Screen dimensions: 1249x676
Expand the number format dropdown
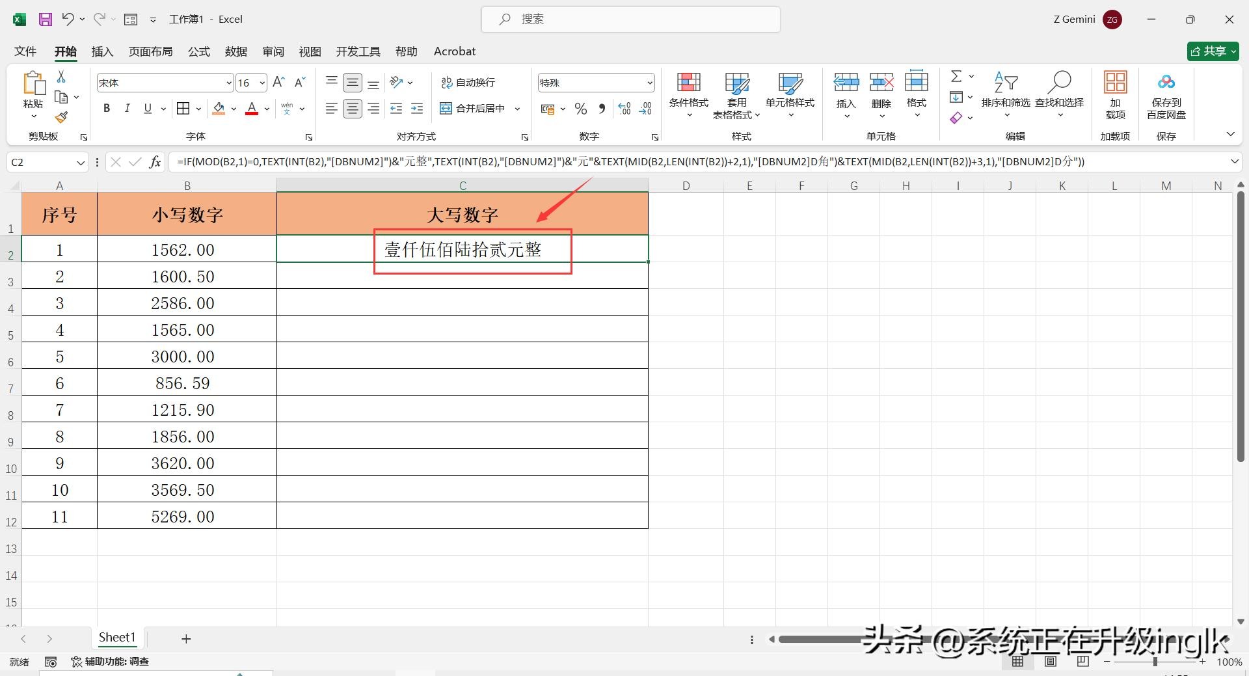point(649,83)
